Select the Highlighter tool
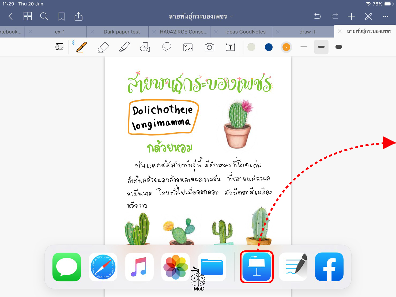Image resolution: width=396 pixels, height=297 pixels. point(124,47)
